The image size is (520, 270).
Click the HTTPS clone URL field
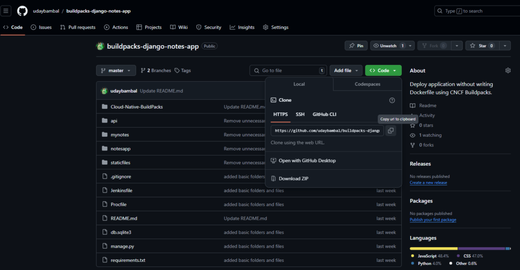click(327, 130)
